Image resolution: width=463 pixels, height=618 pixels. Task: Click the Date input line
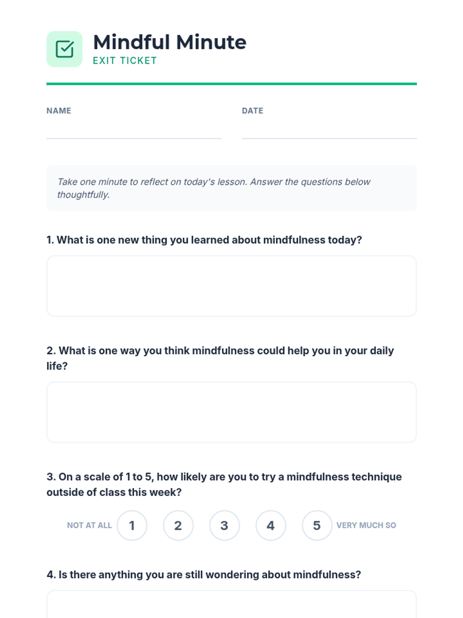click(x=329, y=131)
